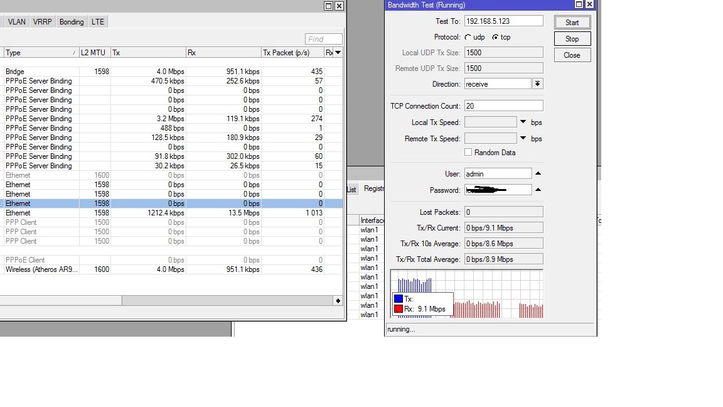Click the Tx column header
The height and width of the screenshot is (407, 723).
pos(148,53)
